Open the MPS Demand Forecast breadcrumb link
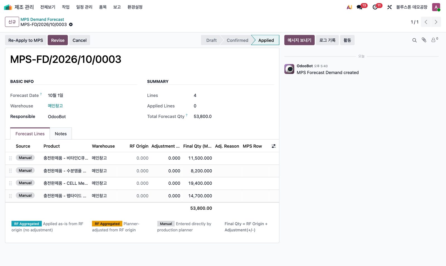 point(42,19)
